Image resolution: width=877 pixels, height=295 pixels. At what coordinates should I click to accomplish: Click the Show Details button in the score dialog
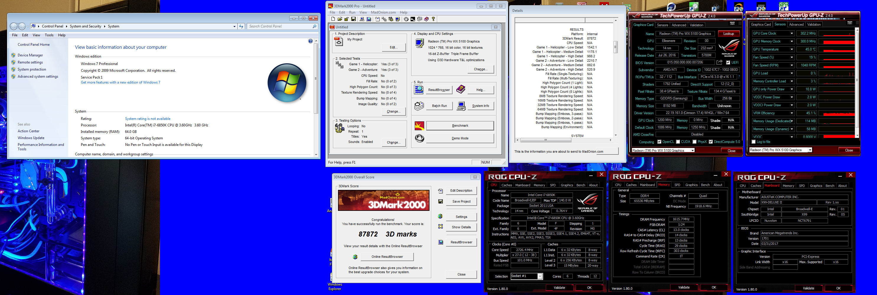pyautogui.click(x=461, y=227)
